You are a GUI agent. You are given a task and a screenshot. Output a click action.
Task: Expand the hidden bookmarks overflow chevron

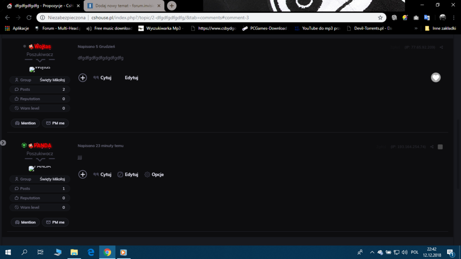click(416, 28)
